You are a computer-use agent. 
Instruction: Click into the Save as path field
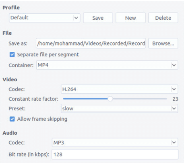click(x=91, y=43)
